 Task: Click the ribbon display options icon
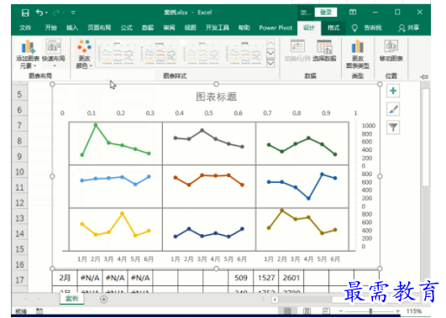coord(353,13)
